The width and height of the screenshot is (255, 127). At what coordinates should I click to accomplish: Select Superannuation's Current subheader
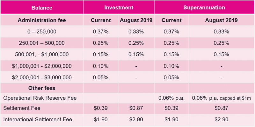171,20
